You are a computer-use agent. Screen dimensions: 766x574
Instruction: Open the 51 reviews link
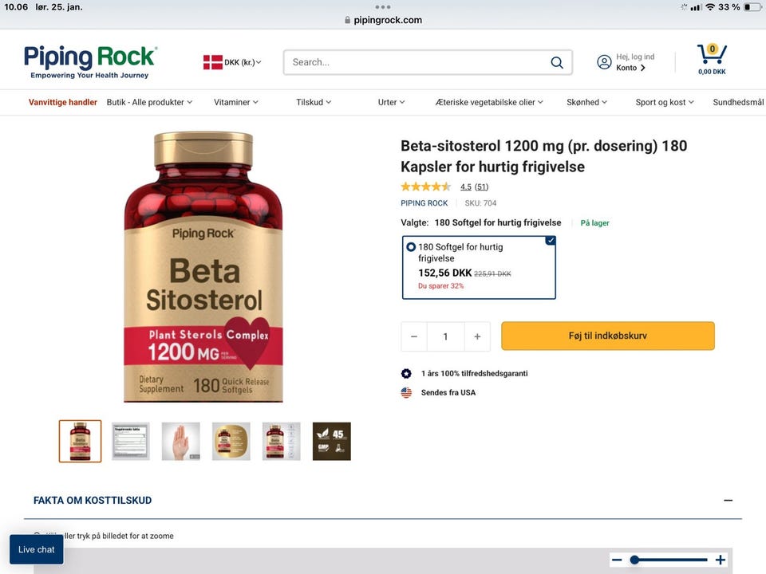tap(481, 187)
